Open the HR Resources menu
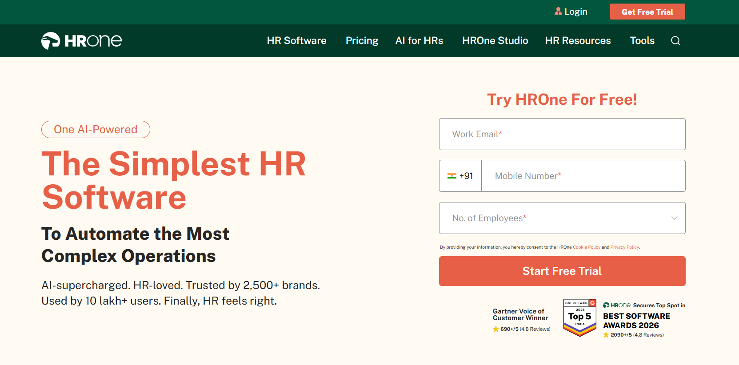Image resolution: width=739 pixels, height=365 pixels. (x=578, y=40)
